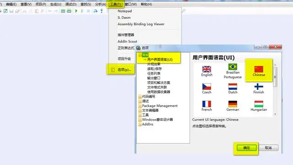
Task: Click the Step Over debug icon
Action: coord(96,11)
